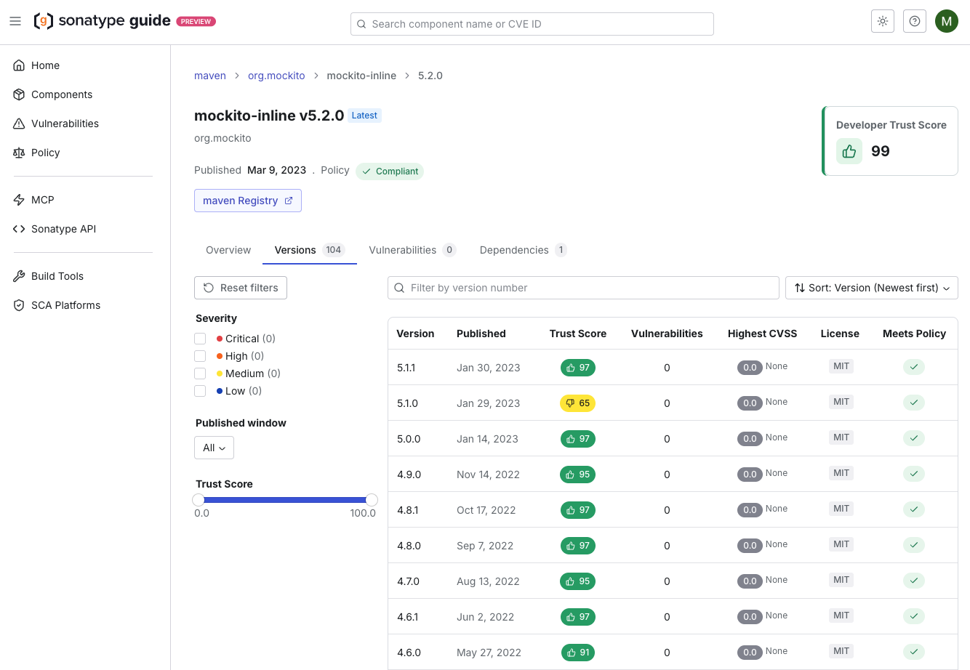
Task: Enable the High severity checkbox
Action: click(200, 356)
